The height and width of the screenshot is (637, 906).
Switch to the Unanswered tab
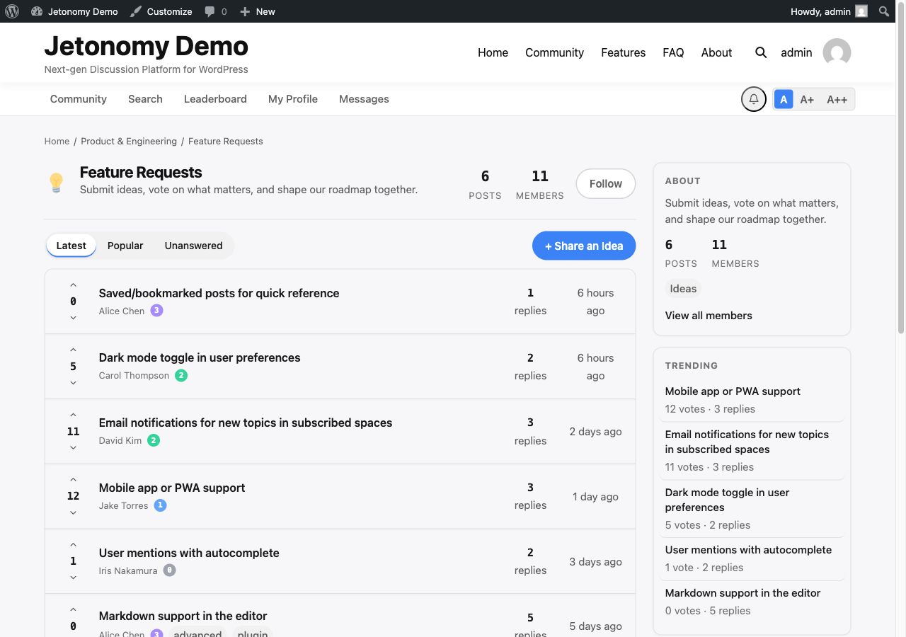[x=193, y=246]
